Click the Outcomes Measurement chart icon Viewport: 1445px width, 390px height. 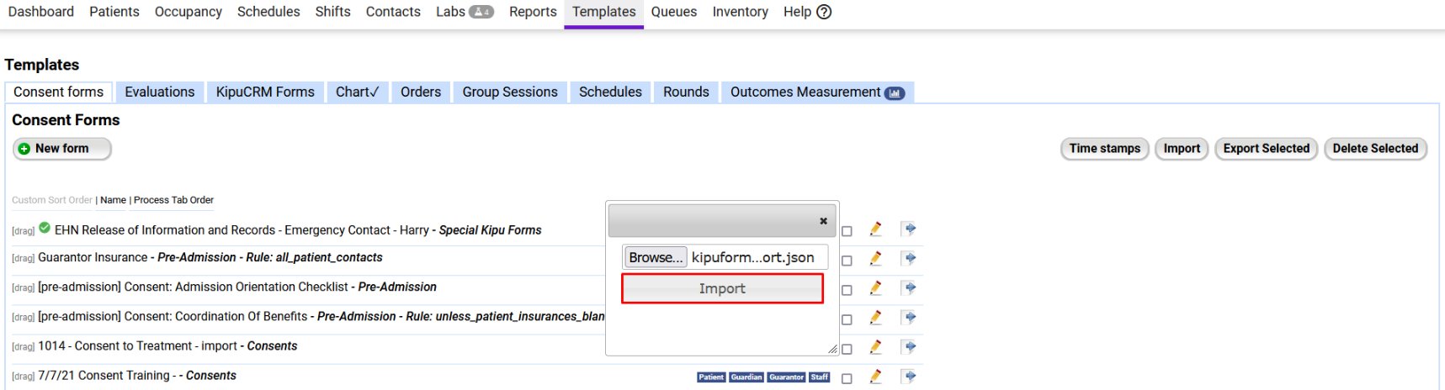895,92
